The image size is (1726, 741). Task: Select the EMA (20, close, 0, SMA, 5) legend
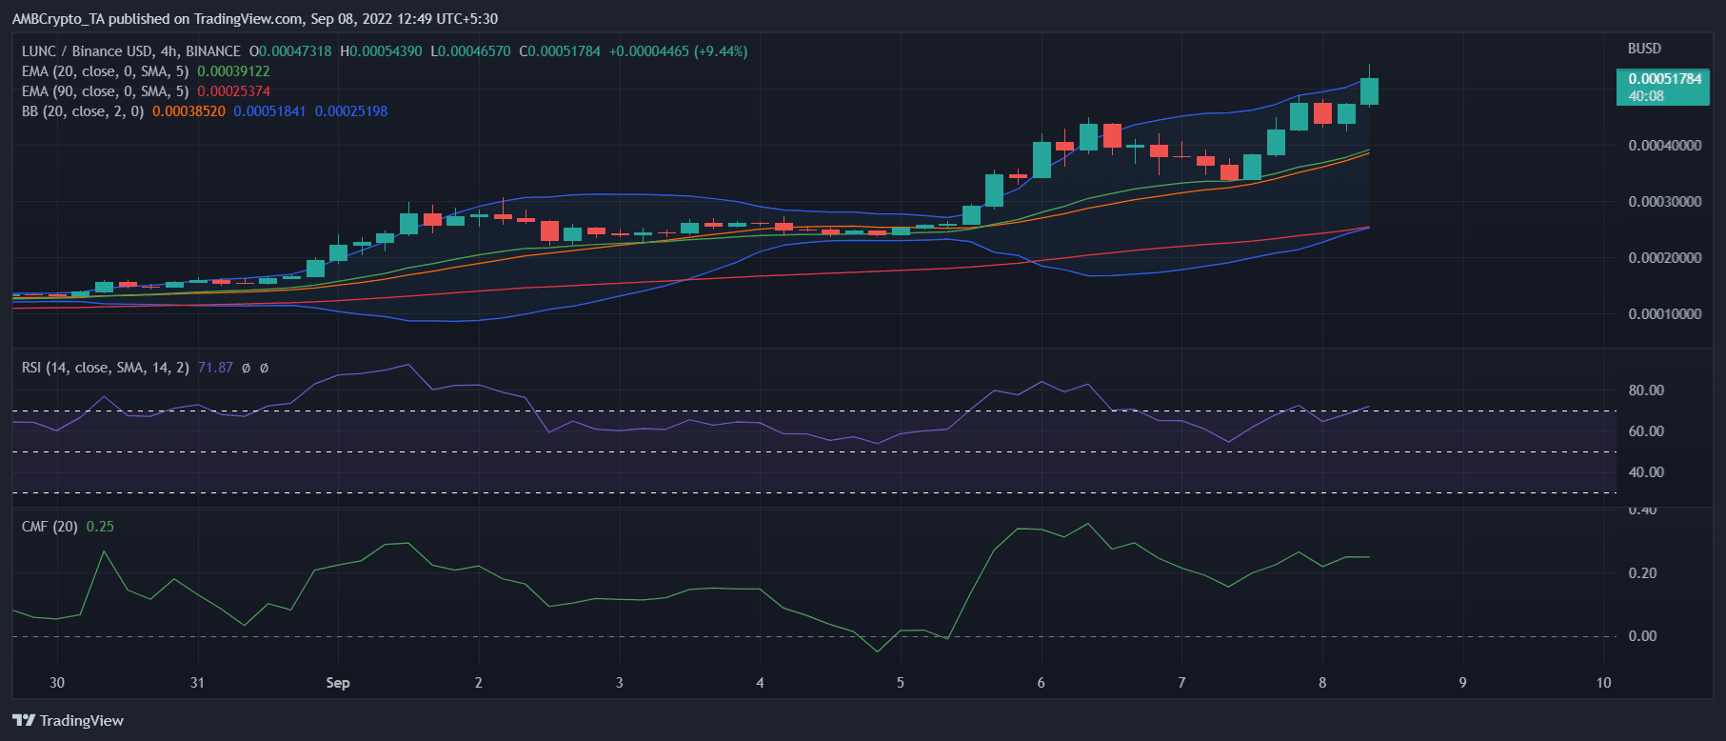[105, 71]
